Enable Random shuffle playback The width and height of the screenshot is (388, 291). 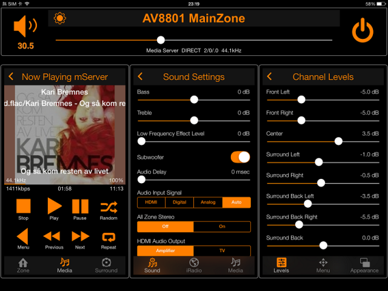click(109, 207)
